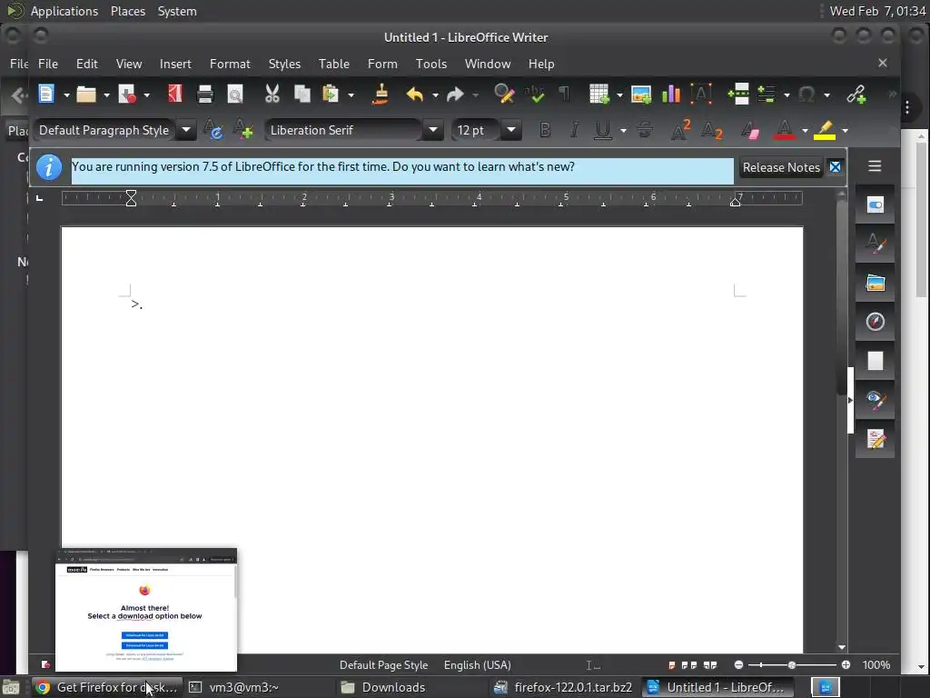Open the Styles menu
930x698 pixels.
284,64
